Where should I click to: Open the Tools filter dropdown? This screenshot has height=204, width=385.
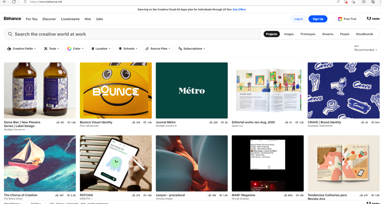52,49
